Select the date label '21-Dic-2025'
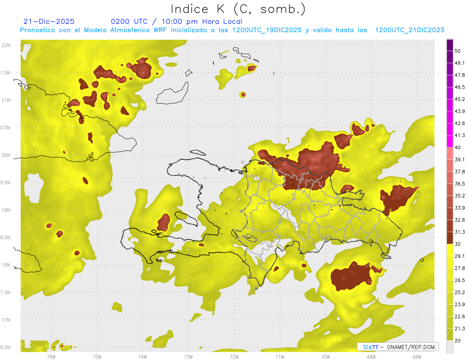Viewport: 468px width, 362px height. point(49,21)
